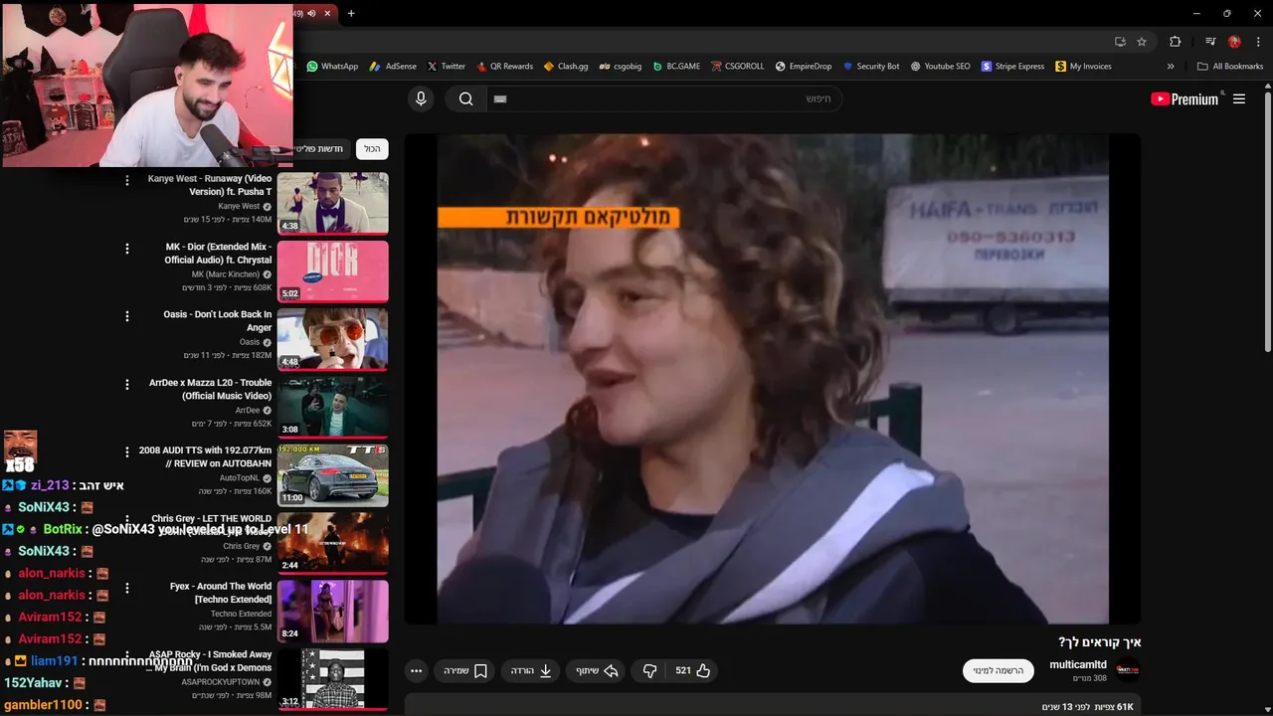The image size is (1273, 716).
Task: Select the 'הכול' filter chip
Action: coord(372,149)
